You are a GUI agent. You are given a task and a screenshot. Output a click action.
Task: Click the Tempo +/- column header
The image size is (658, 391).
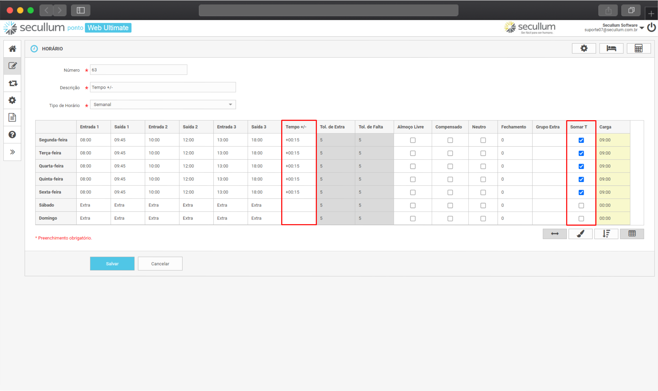pos(296,127)
